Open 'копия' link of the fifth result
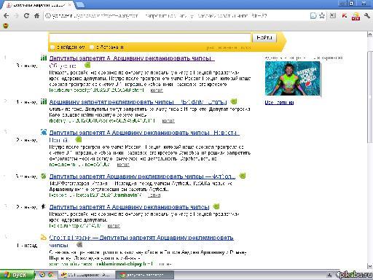The width and height of the screenshot is (373, 280). tap(114, 226)
